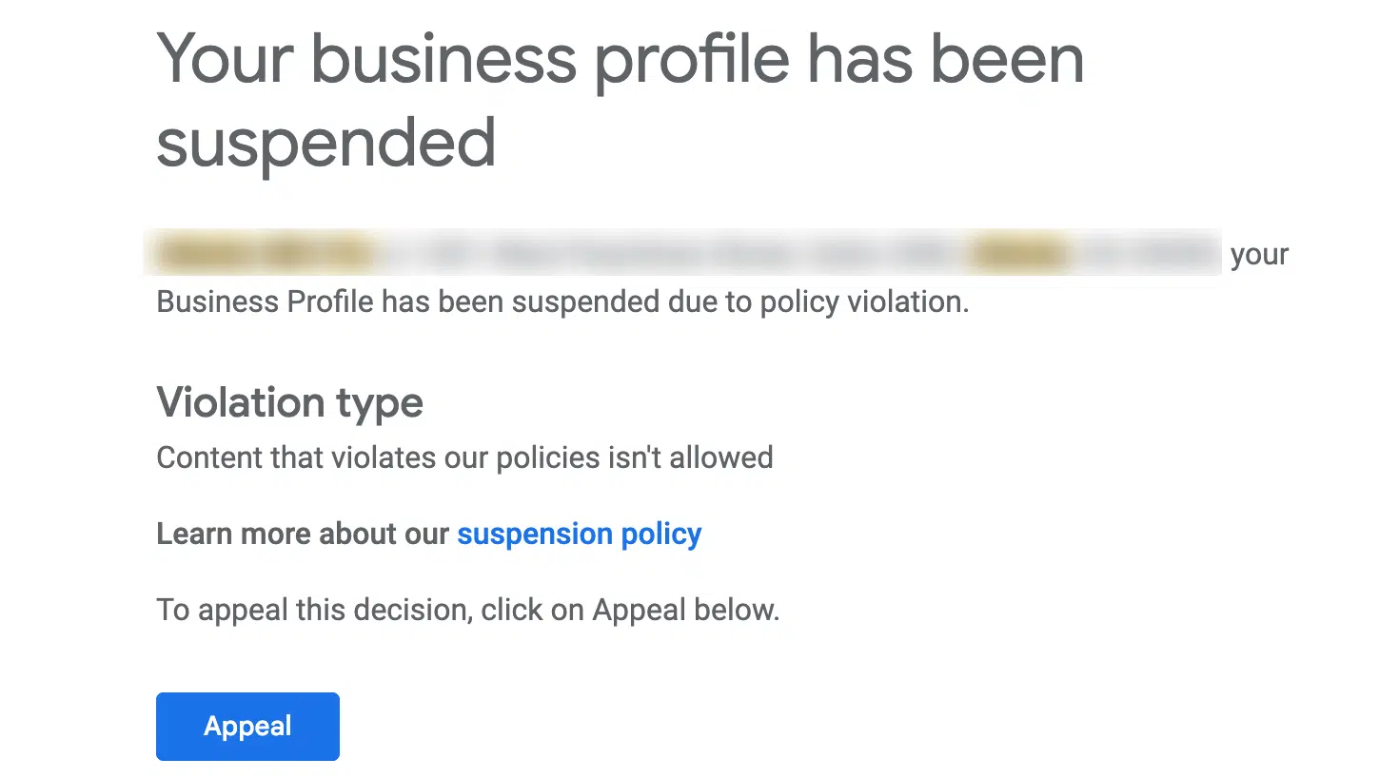Viewport: 1399px width, 778px height.
Task: Click the word "has" in main heading
Action: (860, 59)
